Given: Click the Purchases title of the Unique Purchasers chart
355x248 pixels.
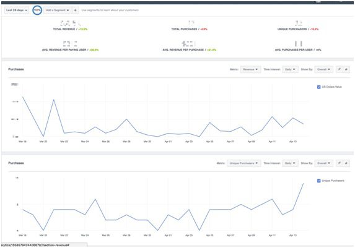Looking at the screenshot, I should (16, 163).
